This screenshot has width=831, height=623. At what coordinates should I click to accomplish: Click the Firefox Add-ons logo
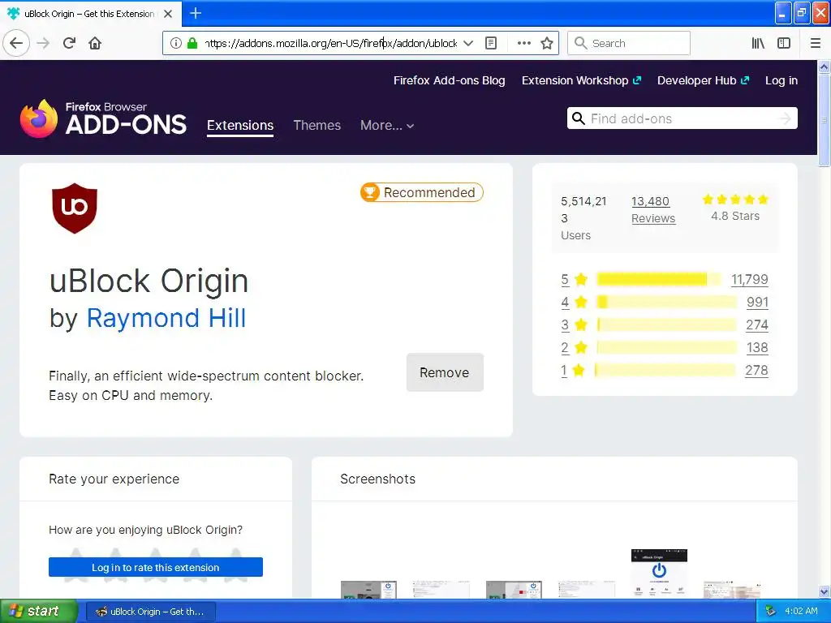pyautogui.click(x=103, y=118)
